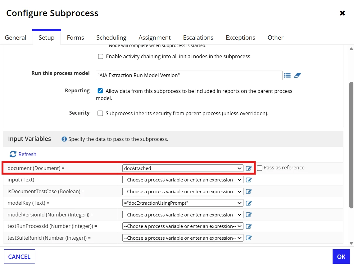354x266 pixels.
Task: Open expression editor for document variable
Action: (248, 168)
